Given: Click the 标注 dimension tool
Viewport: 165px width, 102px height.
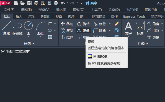Looking at the screenshot, I should [x=140, y=28].
